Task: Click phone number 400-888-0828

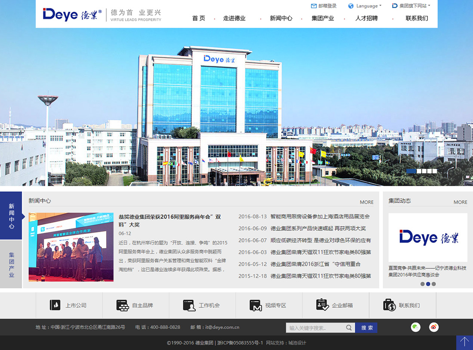Action: [x=165, y=327]
